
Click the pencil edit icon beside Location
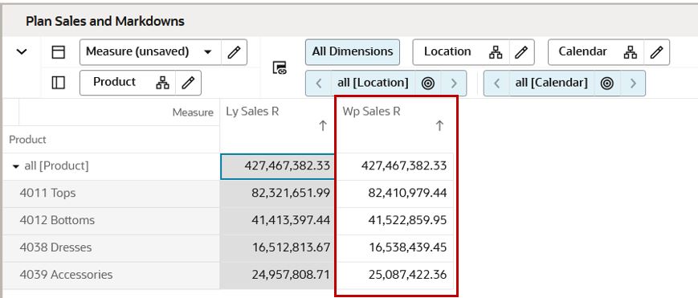(521, 52)
